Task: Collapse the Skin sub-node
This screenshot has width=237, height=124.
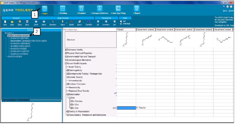Action: coord(70,98)
